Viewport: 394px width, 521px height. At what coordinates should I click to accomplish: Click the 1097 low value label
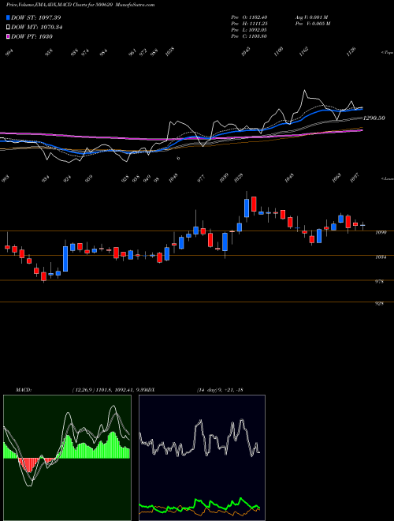355,178
